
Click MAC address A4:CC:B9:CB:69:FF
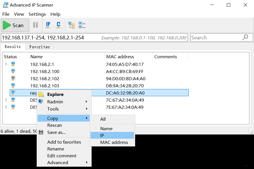click(x=125, y=71)
